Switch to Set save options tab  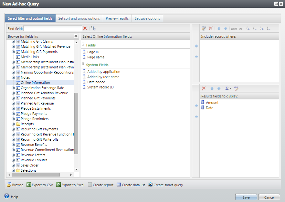147,18
